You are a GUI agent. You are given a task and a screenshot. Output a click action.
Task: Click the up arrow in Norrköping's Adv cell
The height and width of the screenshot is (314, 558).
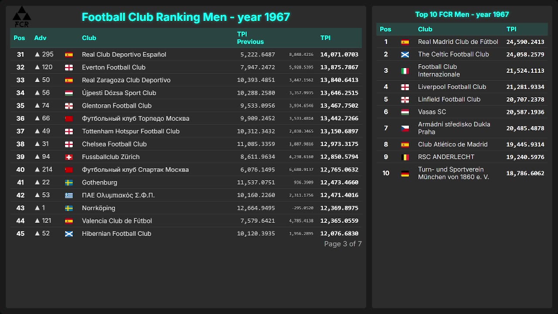(x=37, y=208)
